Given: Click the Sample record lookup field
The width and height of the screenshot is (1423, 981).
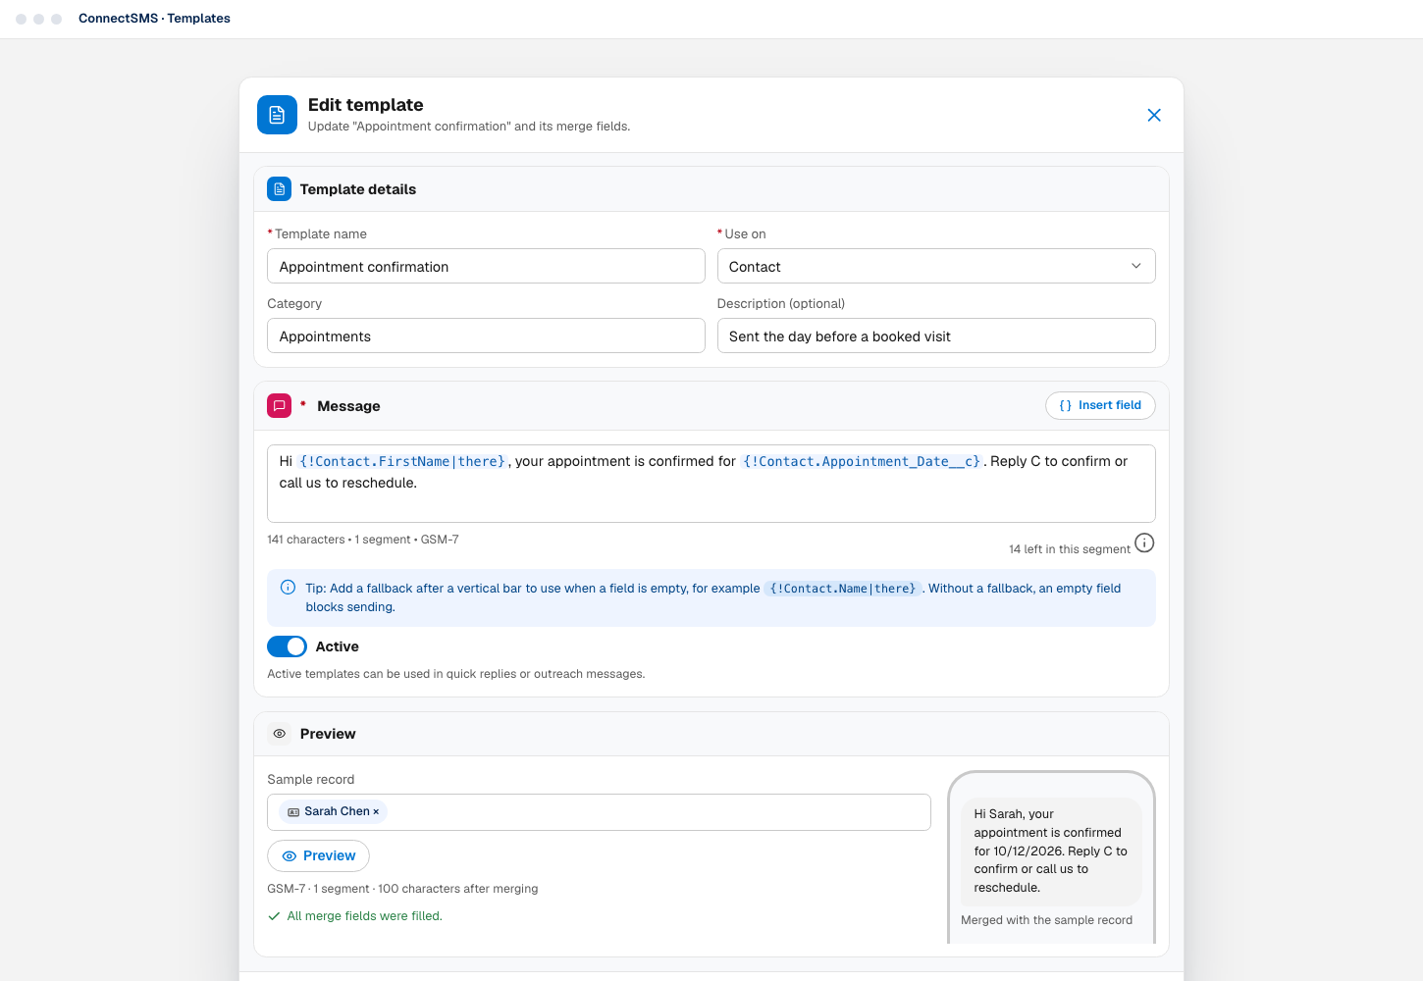Looking at the screenshot, I should (599, 812).
